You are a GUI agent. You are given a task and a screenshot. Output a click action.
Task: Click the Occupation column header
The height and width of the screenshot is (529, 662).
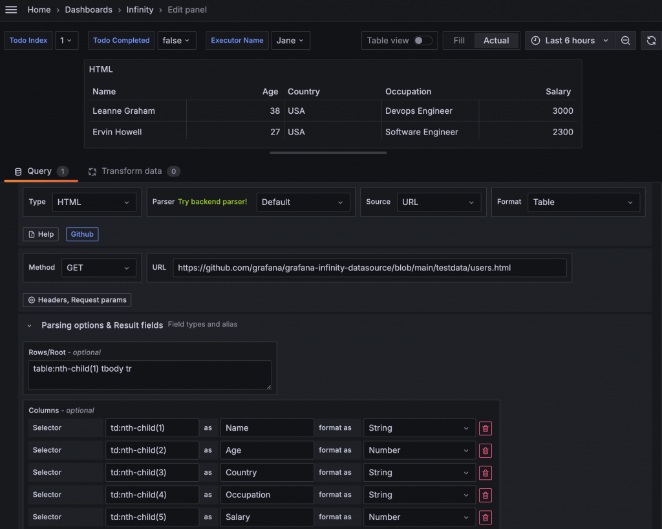409,92
